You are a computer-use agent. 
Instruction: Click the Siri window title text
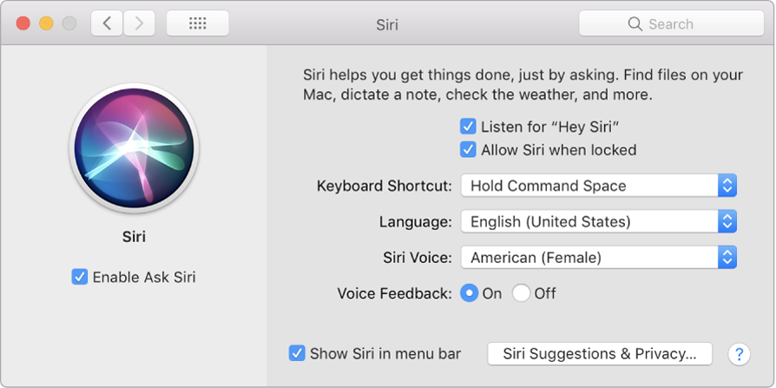click(387, 24)
